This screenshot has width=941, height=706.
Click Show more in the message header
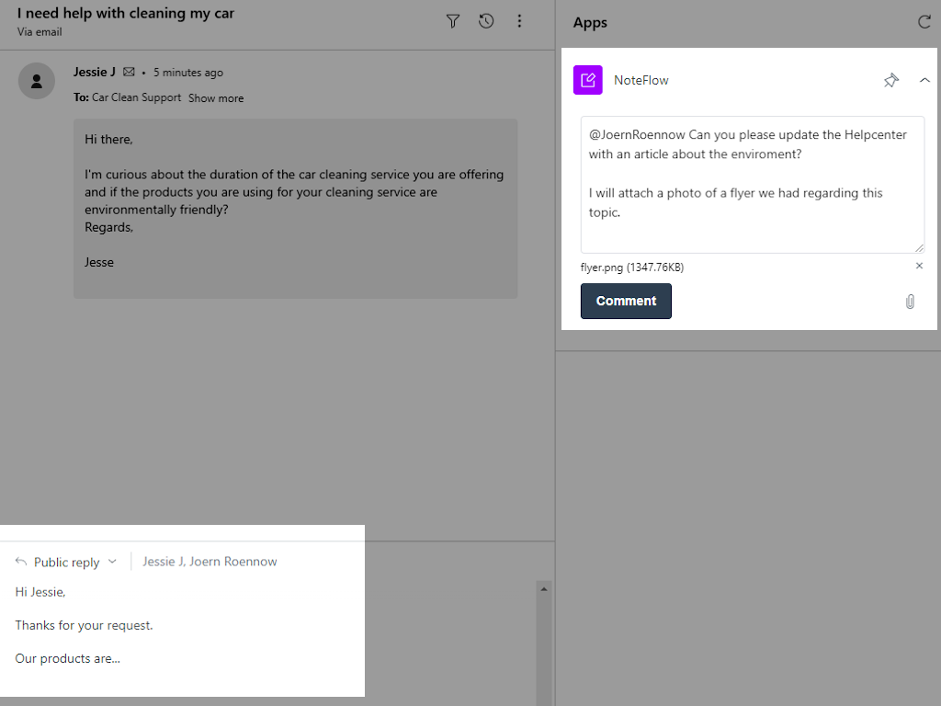tap(216, 98)
